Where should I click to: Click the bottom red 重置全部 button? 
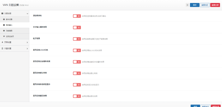coord(216,106)
